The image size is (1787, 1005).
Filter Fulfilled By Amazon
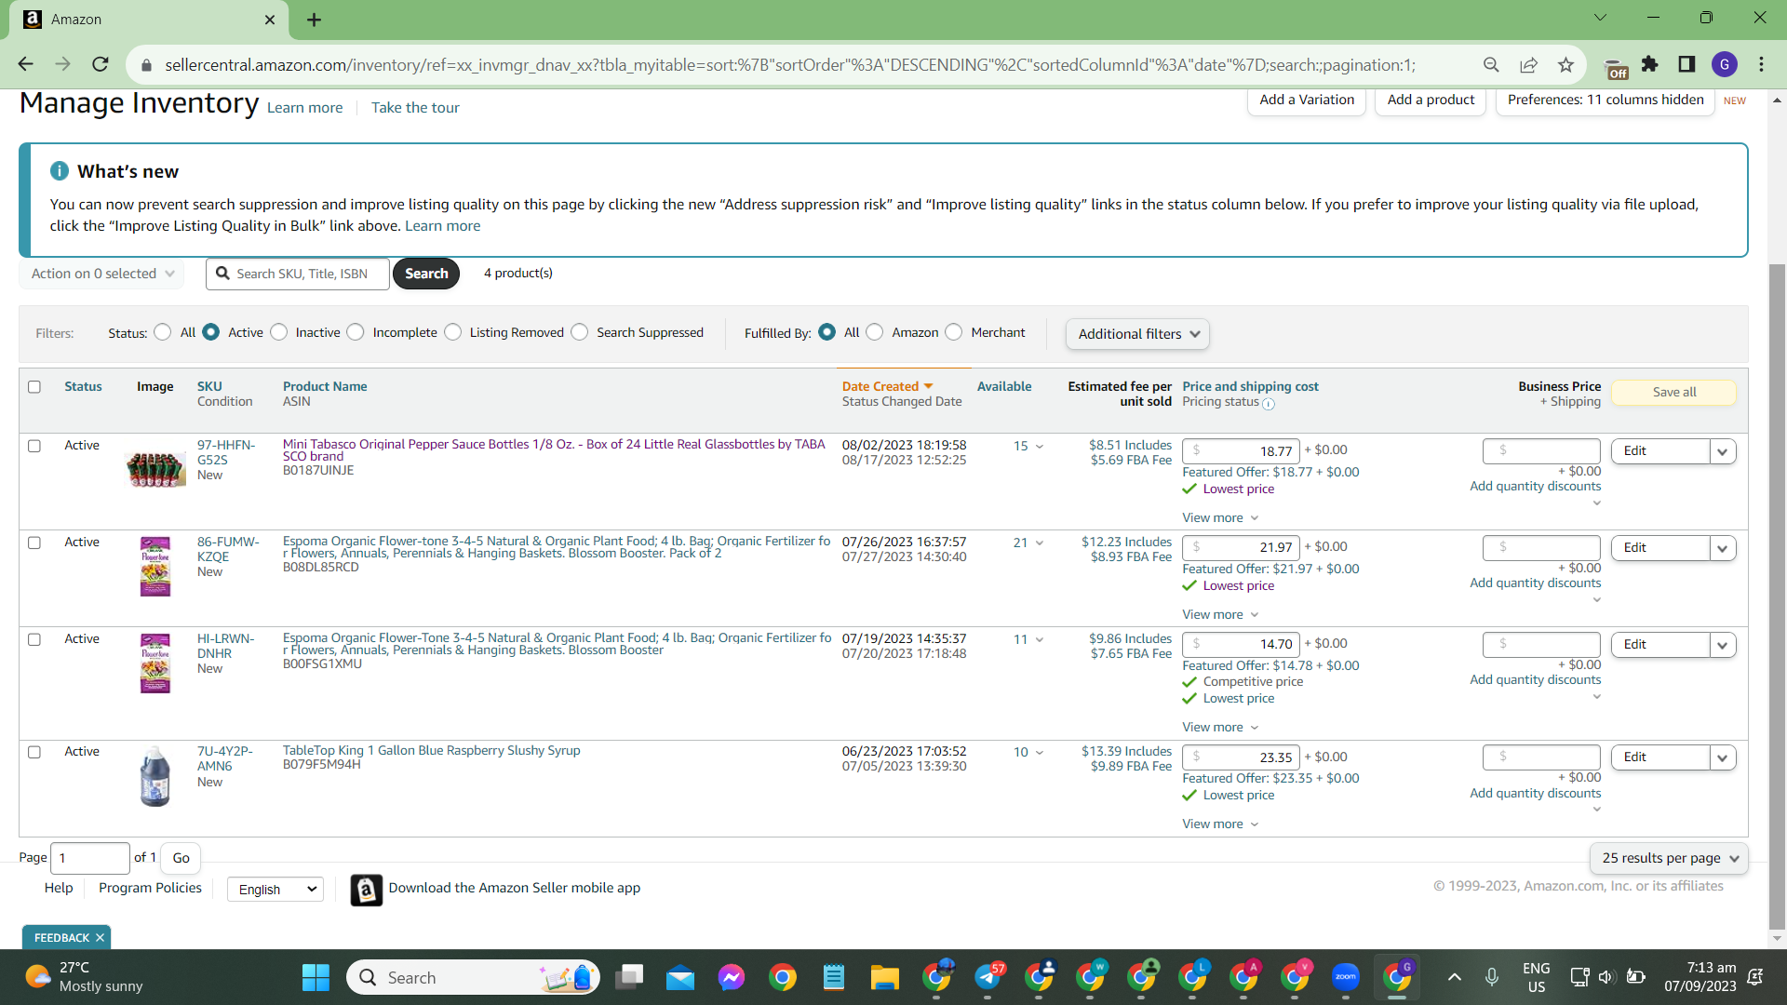click(875, 332)
